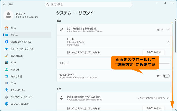
Task: Click the アカウント person icon
Action: click(x=7, y=70)
